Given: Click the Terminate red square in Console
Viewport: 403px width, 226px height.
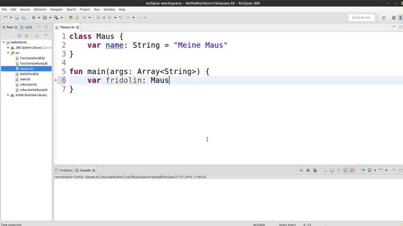Looking at the screenshot, I should tap(301, 170).
